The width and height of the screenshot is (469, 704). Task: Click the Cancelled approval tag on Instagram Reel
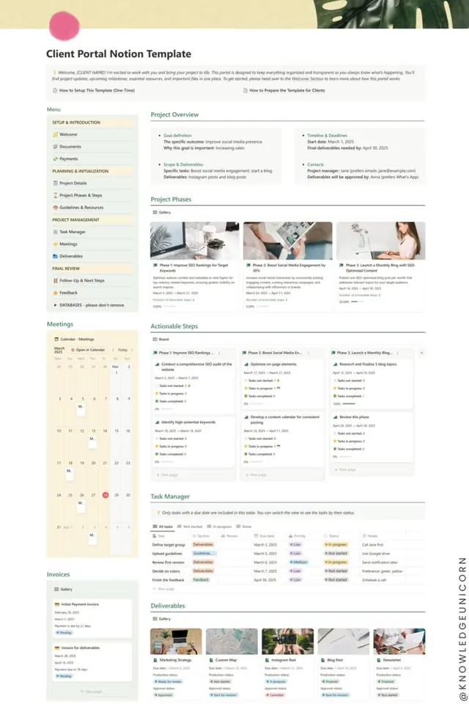click(x=275, y=694)
